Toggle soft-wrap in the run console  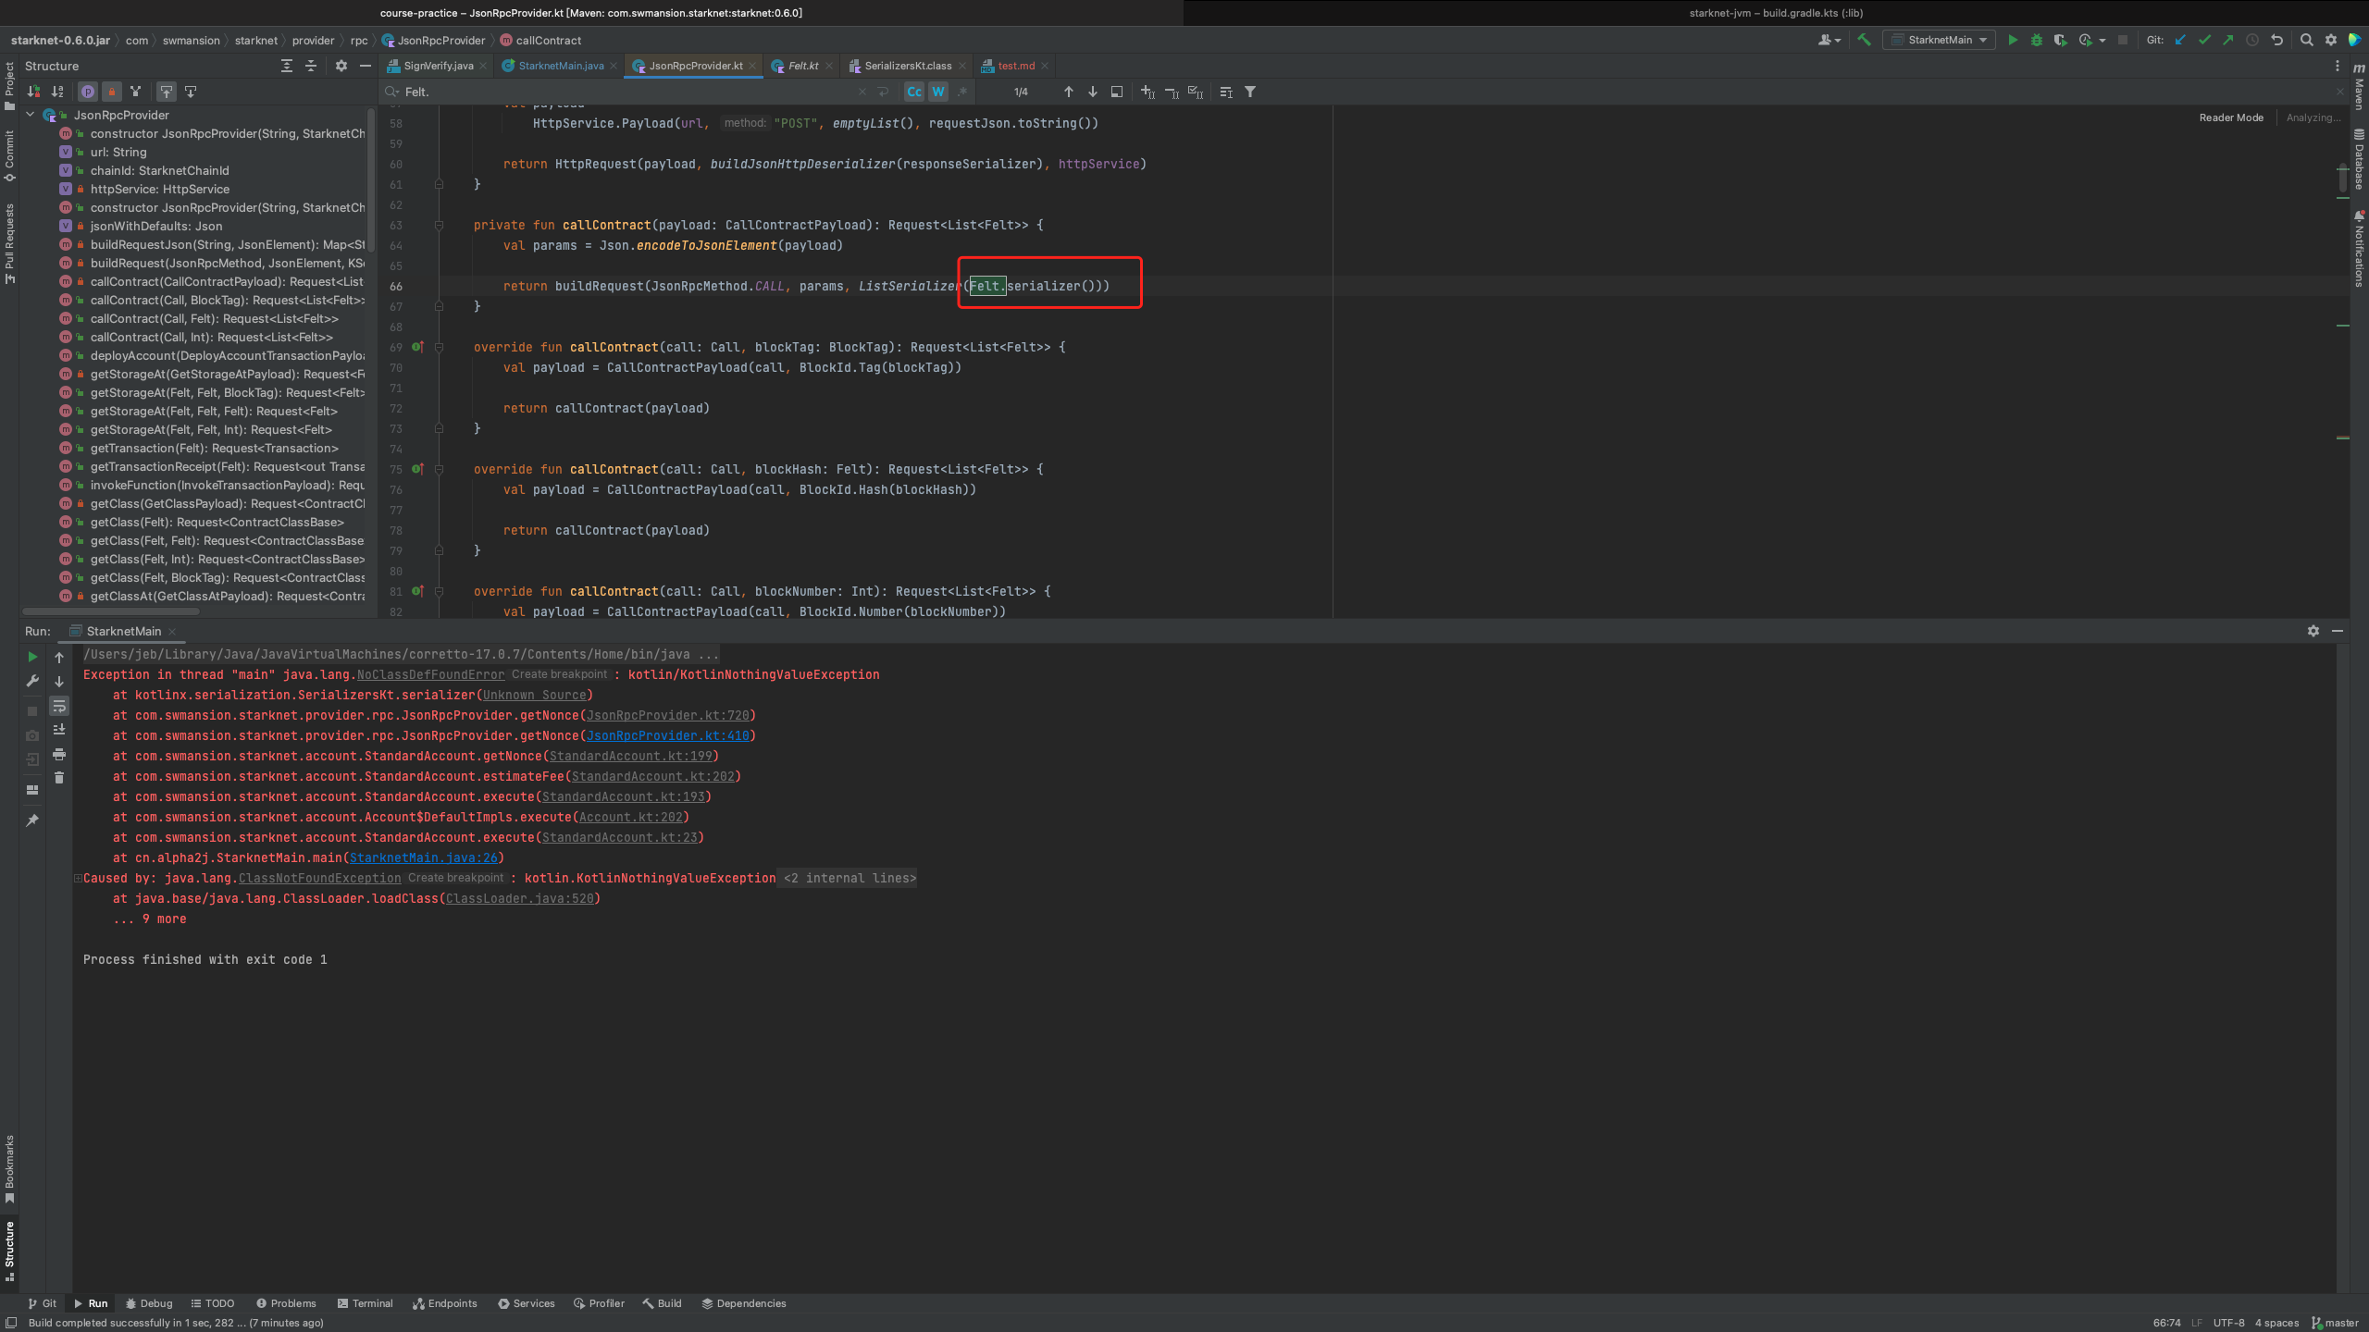(x=59, y=706)
